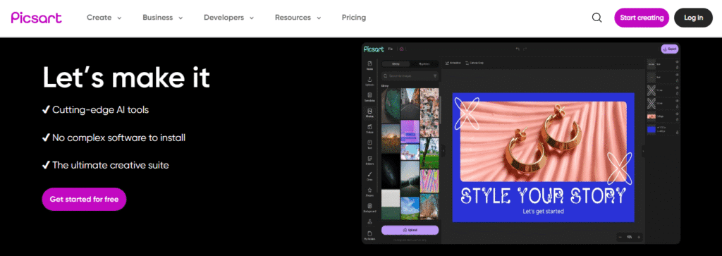Viewport: 722px width, 256px height.
Task: Select the Let's get started canvas text
Action: (x=544, y=212)
